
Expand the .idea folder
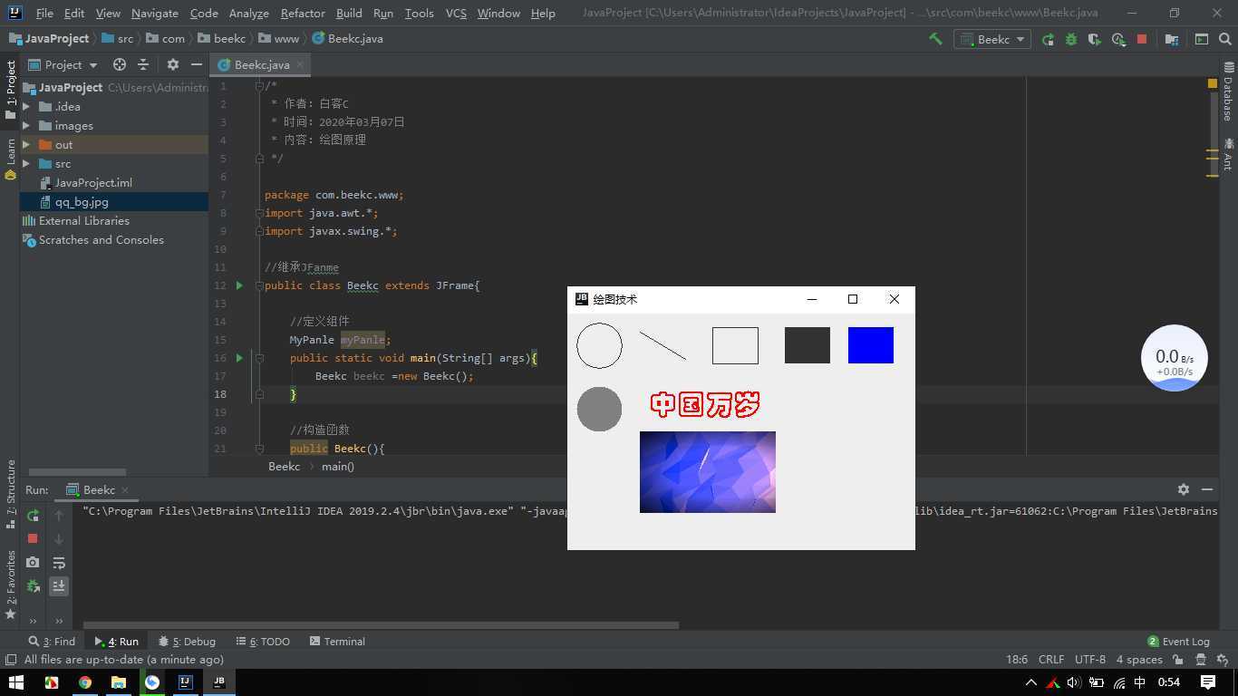pyautogui.click(x=26, y=107)
